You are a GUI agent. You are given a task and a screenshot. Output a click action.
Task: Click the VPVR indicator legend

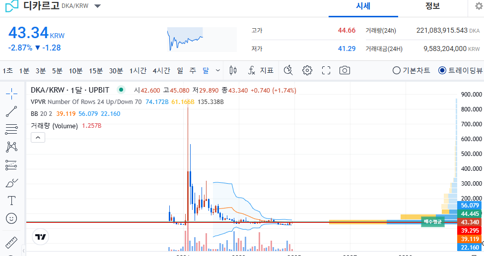pyautogui.click(x=127, y=102)
